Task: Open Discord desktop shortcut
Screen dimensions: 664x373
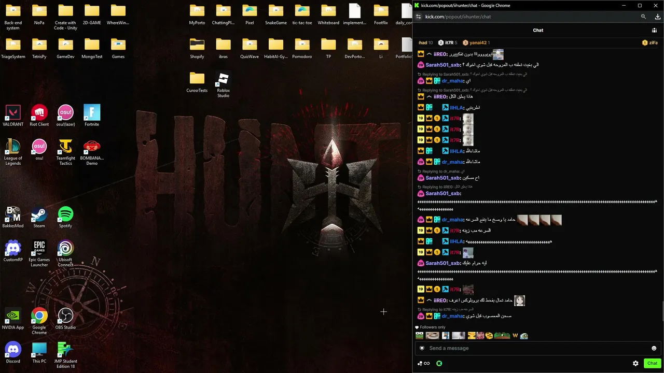Action: [13, 353]
